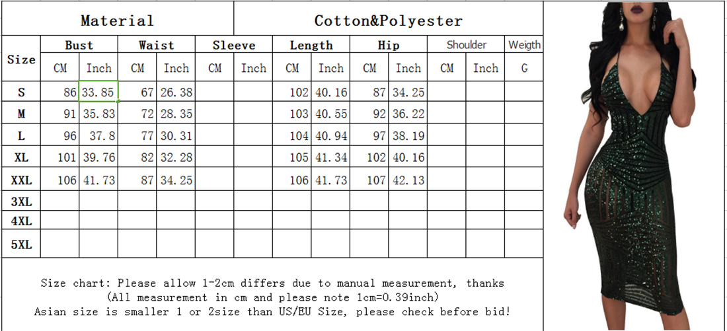Select the Size header cell

coord(21,59)
